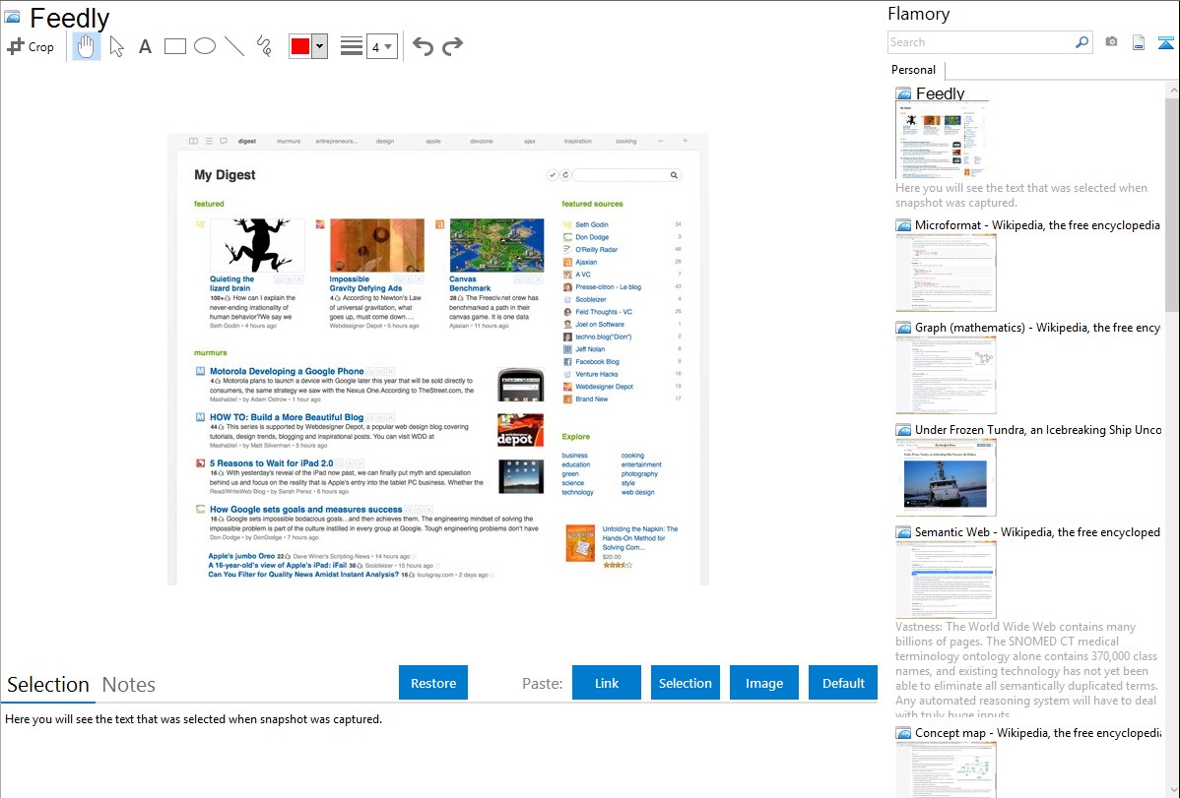Pick the freehand scribble tool
Image resolution: width=1180 pixels, height=798 pixels.
pos(264,46)
